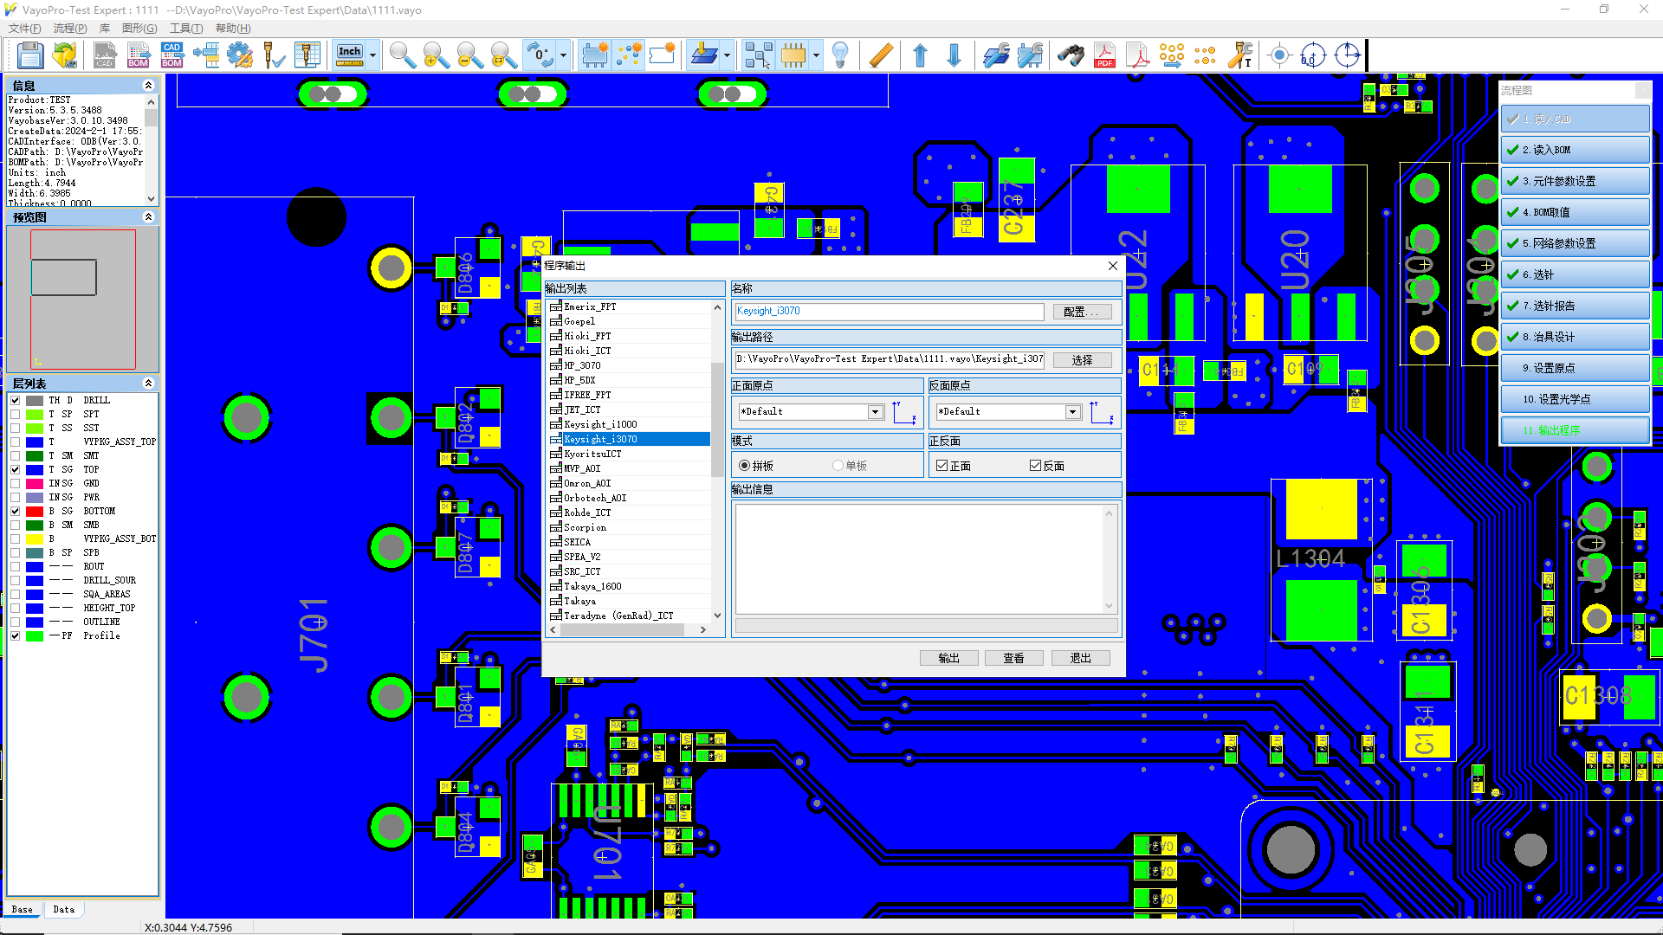The width and height of the screenshot is (1663, 935).
Task: Click the probe with wrench T icon
Action: (1239, 55)
